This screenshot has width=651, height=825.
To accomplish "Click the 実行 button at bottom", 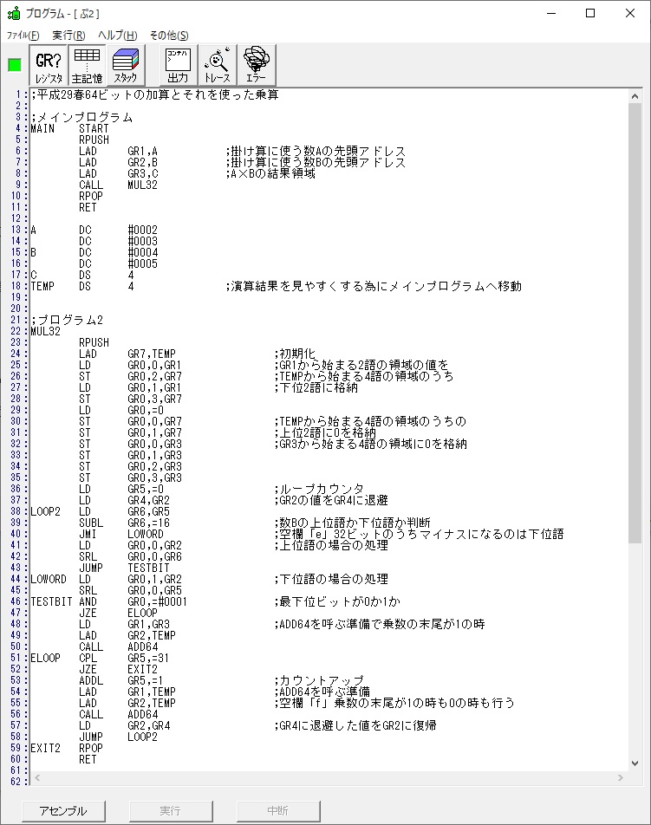I will 171,811.
